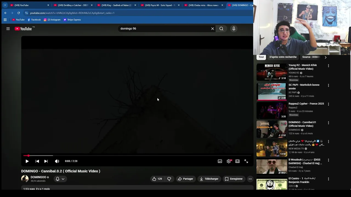This screenshot has width=351, height=197.
Task: Open options menu for RappeuZ Cypher video
Action: [329, 104]
